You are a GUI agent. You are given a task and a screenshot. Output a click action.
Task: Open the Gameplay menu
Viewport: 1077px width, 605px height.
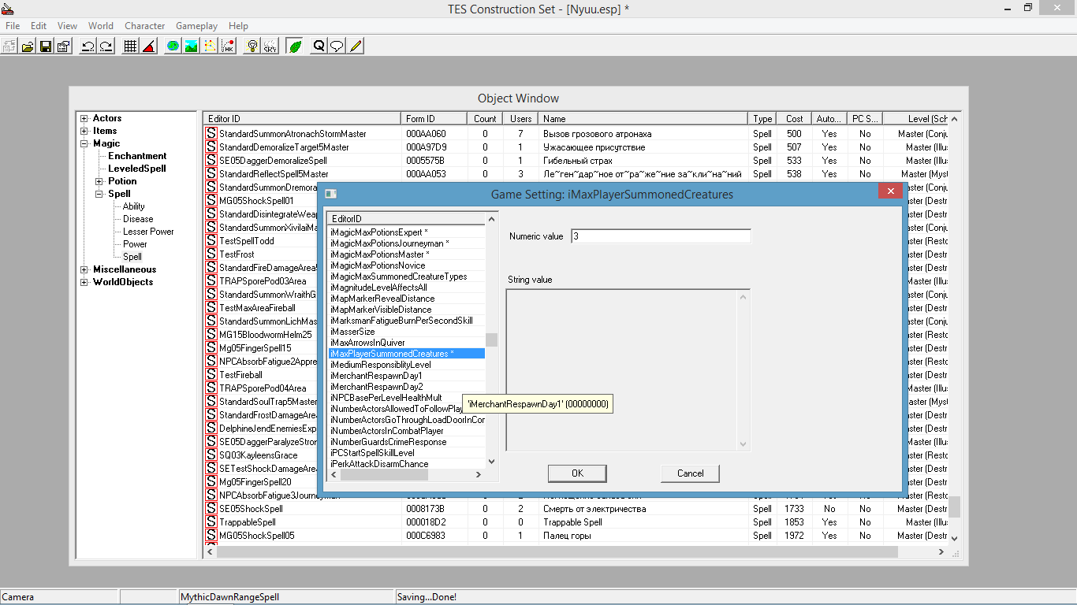[x=196, y=26]
